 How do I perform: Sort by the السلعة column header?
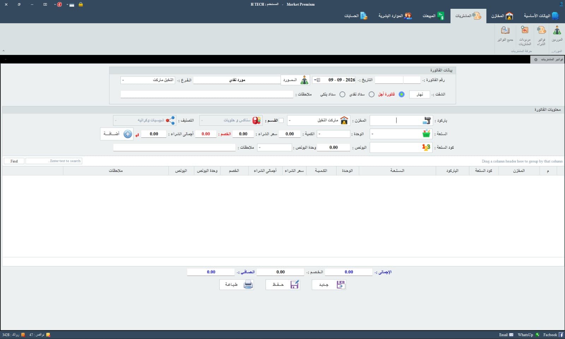[397, 171]
